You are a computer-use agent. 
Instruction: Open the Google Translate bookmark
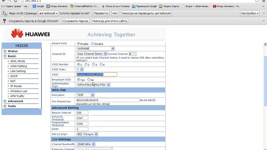[x=144, y=6]
